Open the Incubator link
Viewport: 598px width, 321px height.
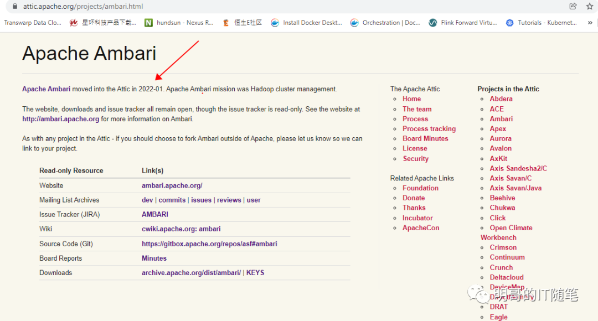click(x=417, y=218)
